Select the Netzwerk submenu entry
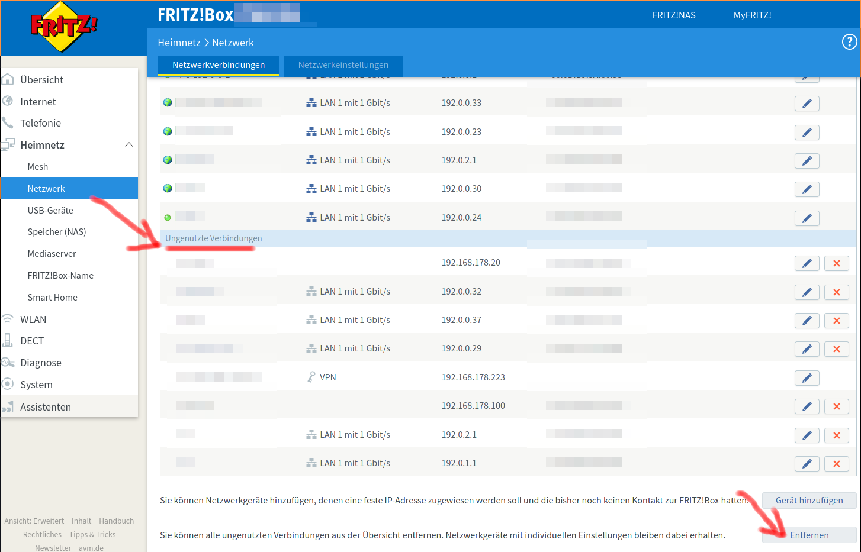The height and width of the screenshot is (552, 861). coord(69,188)
